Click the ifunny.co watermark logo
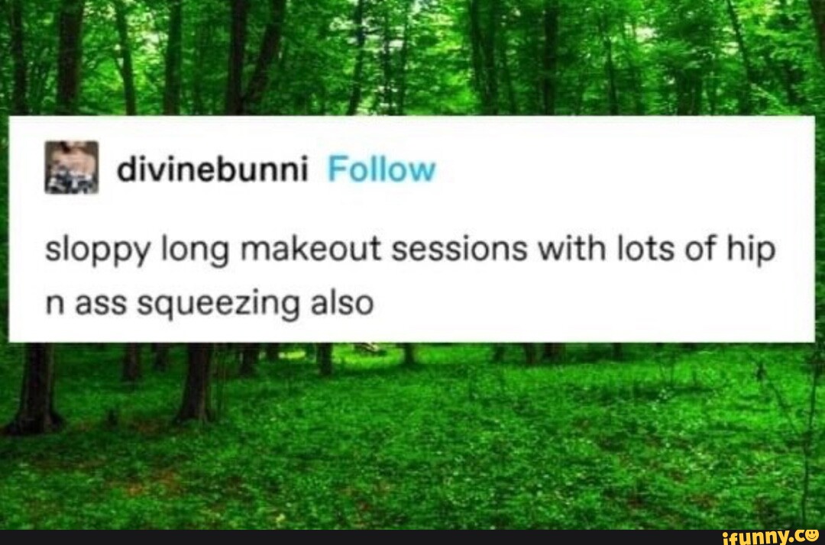 point(771,537)
